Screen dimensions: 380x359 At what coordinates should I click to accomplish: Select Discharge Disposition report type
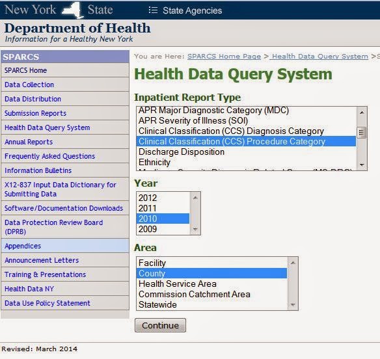[246, 152]
